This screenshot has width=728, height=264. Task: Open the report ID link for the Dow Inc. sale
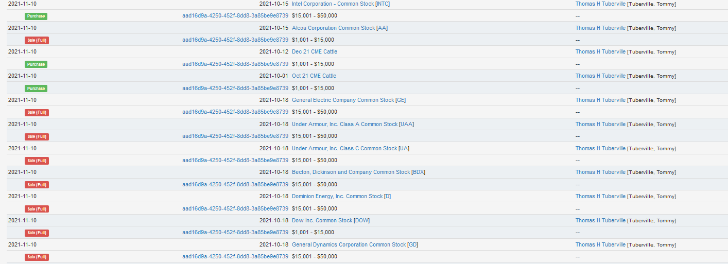point(235,232)
